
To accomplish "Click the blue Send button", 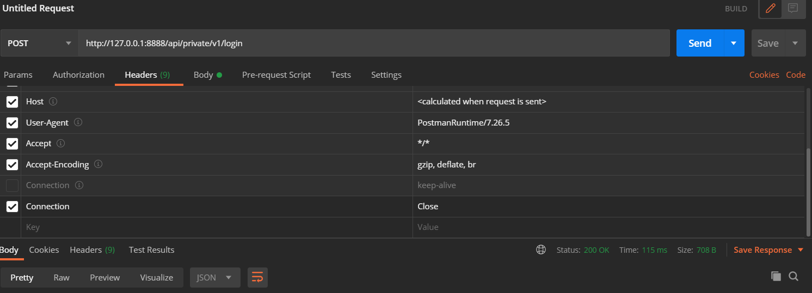I will click(x=700, y=43).
